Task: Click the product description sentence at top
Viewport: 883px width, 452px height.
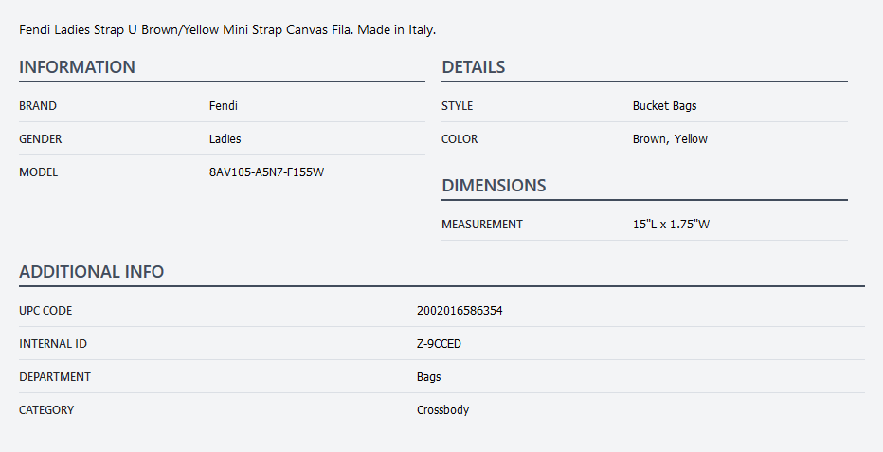Action: click(227, 30)
